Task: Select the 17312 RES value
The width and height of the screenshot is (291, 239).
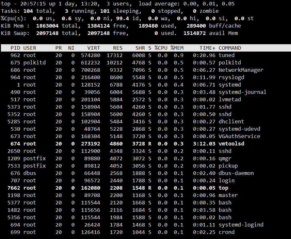Action: 115,55
